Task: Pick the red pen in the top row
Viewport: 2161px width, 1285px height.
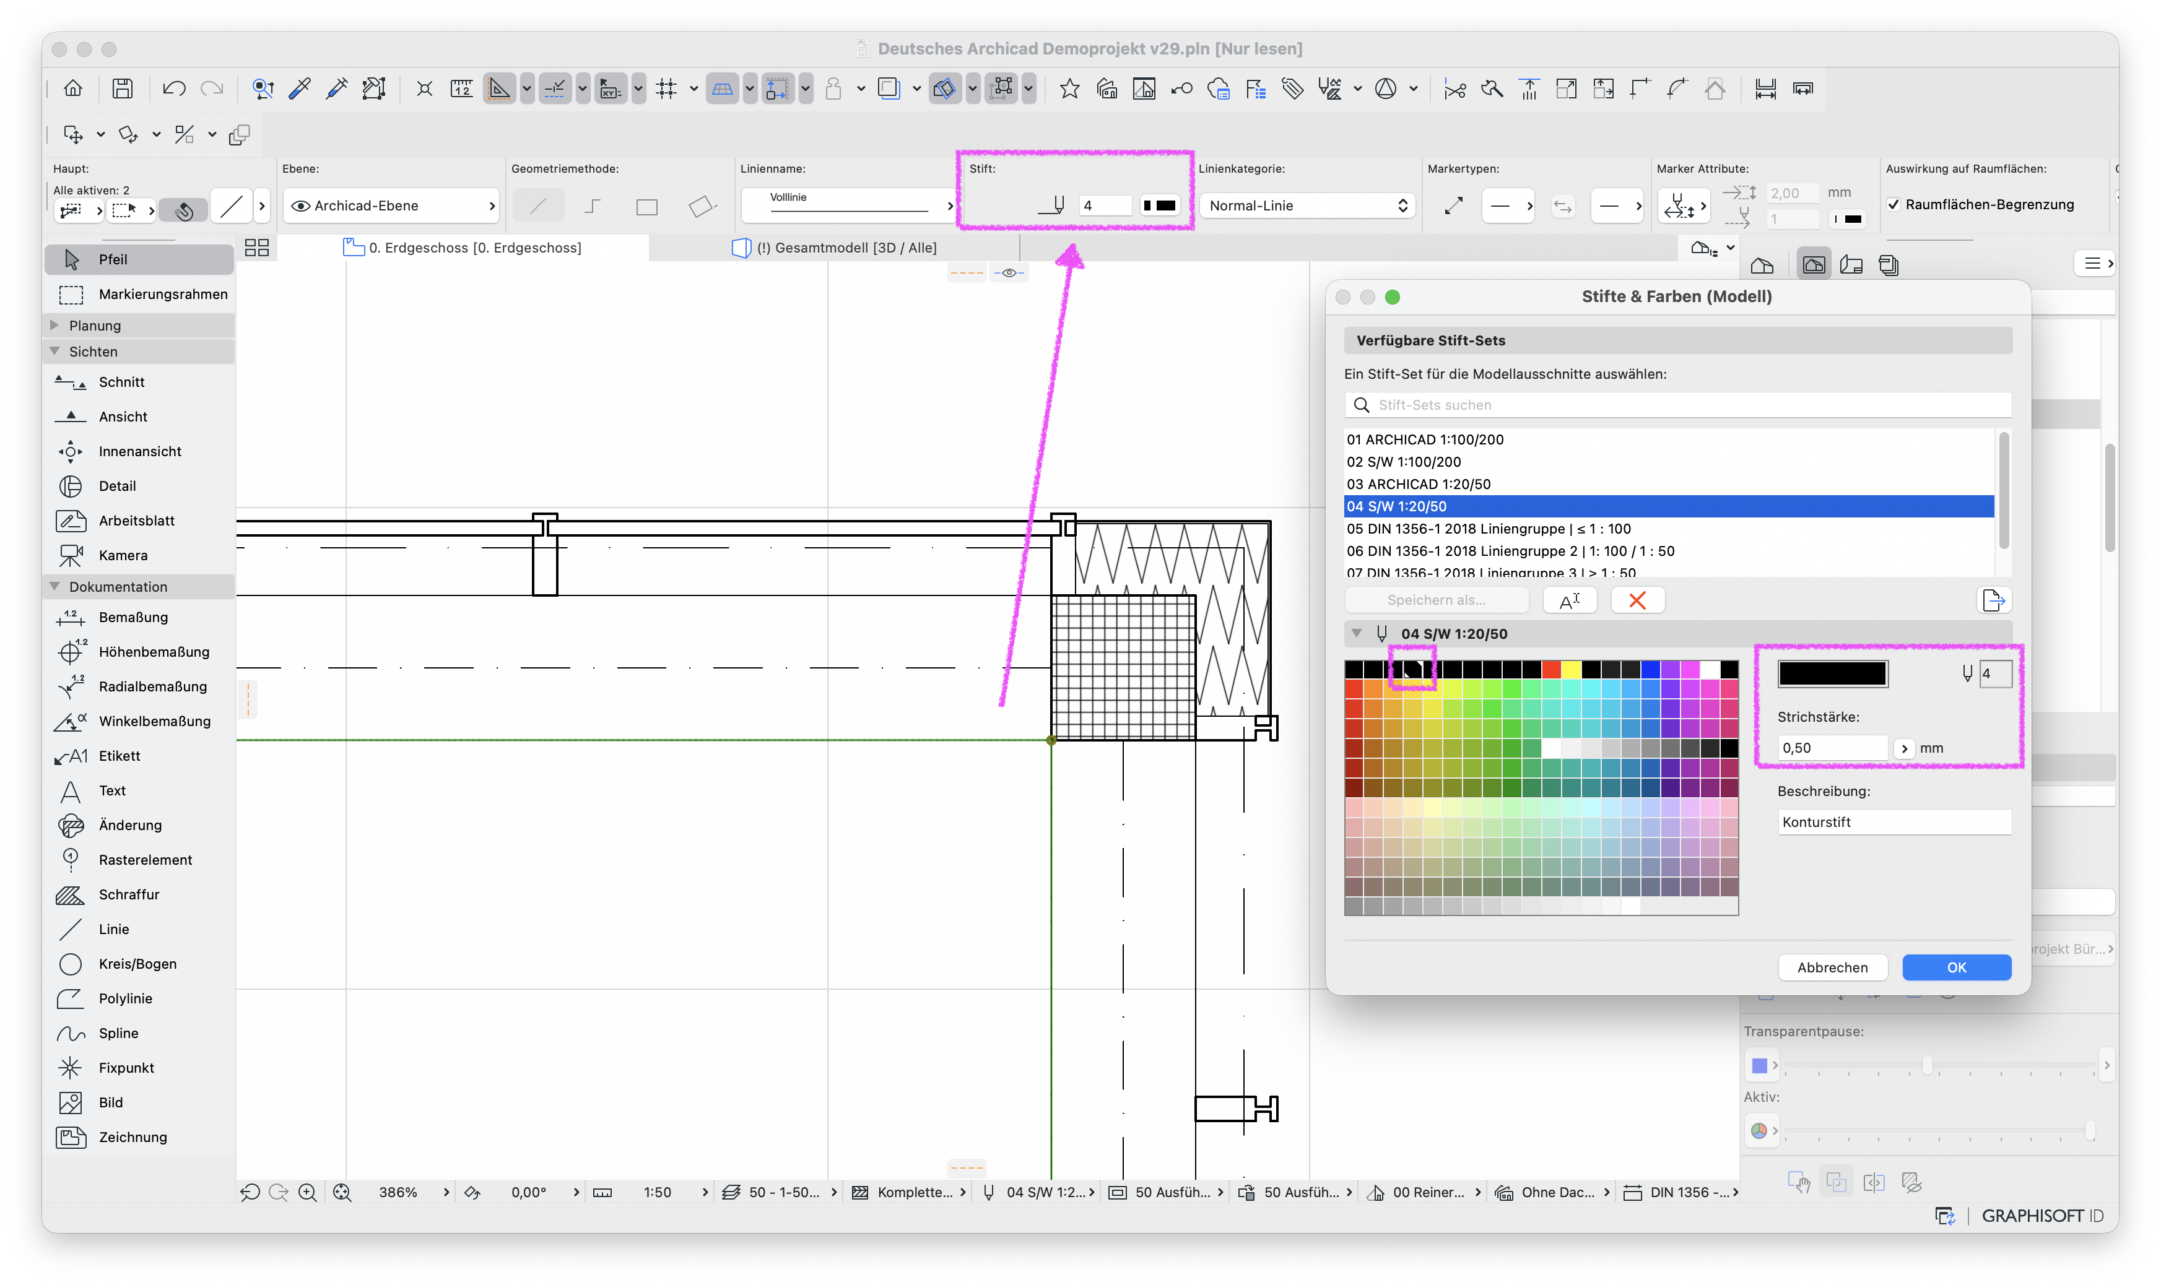Action: (1550, 669)
